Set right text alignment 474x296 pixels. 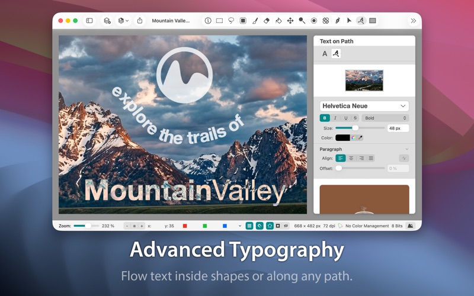click(x=361, y=158)
